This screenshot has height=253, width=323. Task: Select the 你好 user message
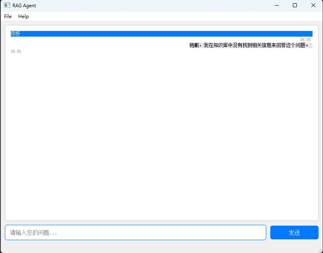point(162,33)
